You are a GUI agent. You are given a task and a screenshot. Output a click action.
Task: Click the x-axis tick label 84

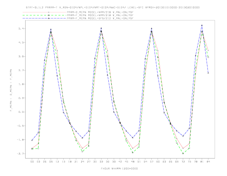[x=208, y=162]
